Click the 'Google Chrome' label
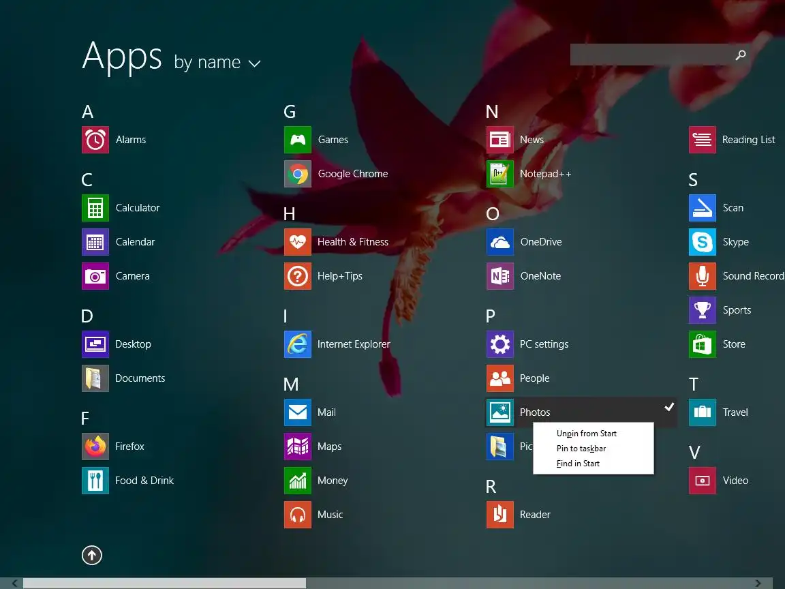The width and height of the screenshot is (785, 589). [x=353, y=174]
